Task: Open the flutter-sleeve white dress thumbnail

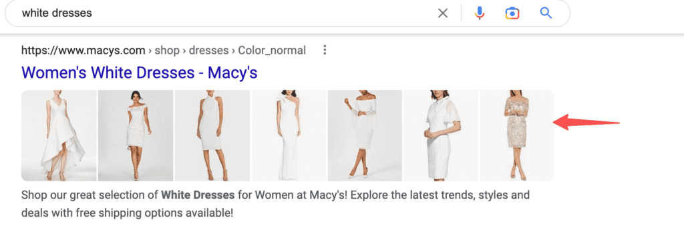Action: pyautogui.click(x=441, y=135)
